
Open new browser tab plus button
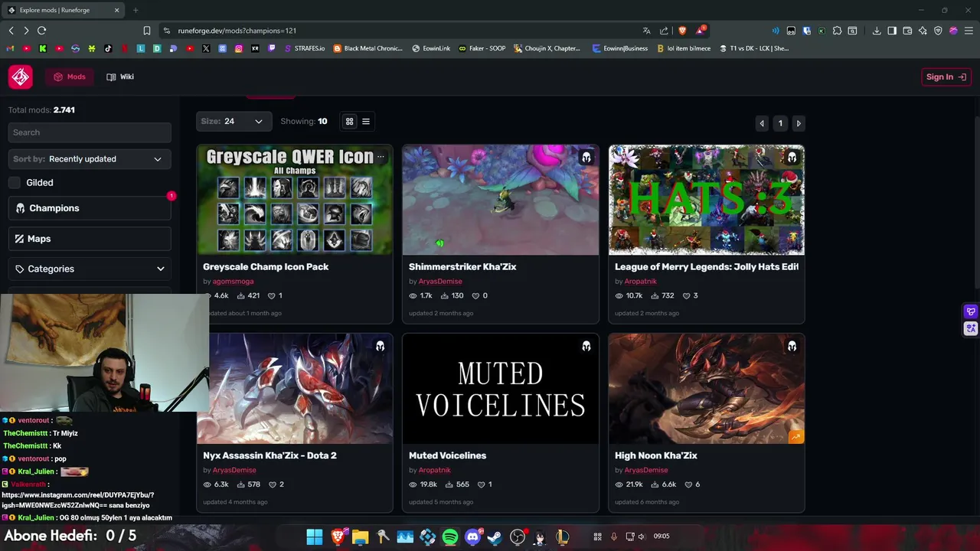point(136,10)
